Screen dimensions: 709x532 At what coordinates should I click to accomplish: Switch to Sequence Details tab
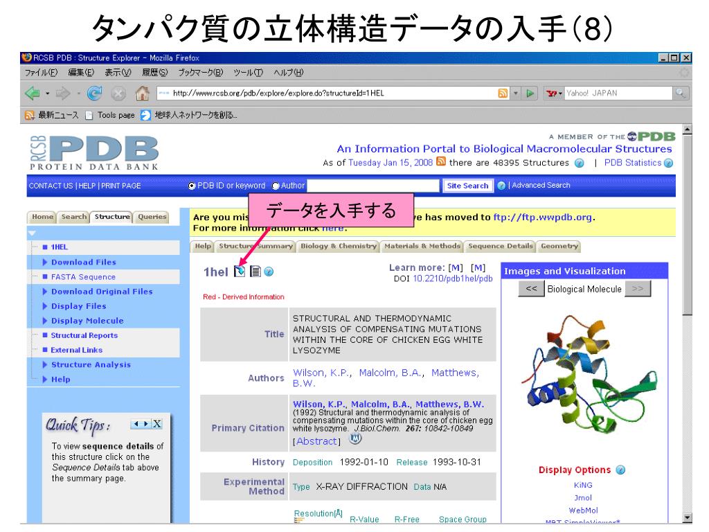click(500, 246)
